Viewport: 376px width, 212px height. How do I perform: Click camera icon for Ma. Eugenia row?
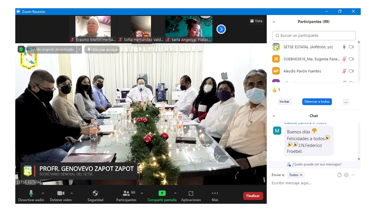[x=351, y=59]
